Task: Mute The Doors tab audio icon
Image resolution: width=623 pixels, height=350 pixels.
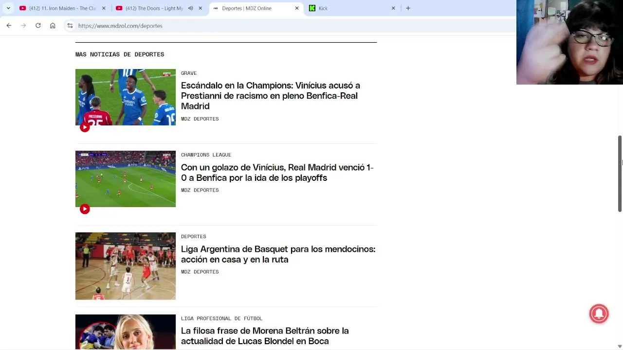Action: tap(190, 8)
